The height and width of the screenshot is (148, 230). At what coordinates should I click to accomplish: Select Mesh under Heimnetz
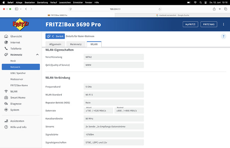tap(13, 61)
